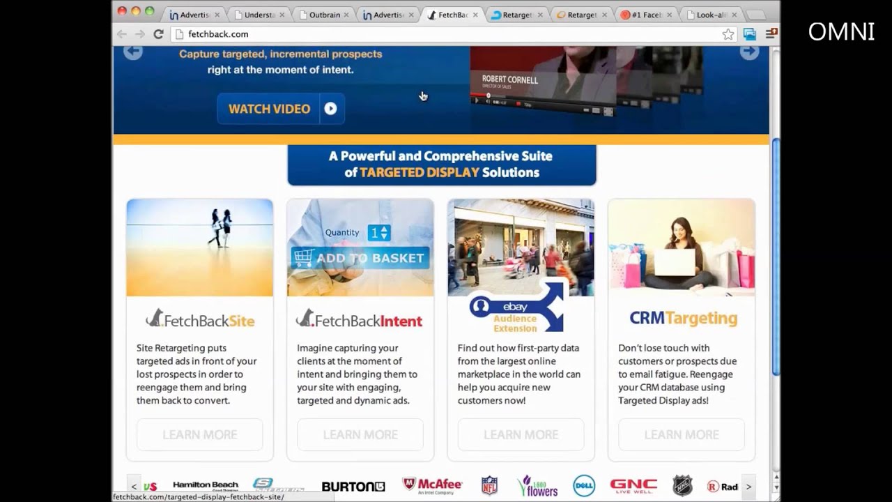Click the NHL shield logo
This screenshot has height=502, width=892.
click(682, 485)
